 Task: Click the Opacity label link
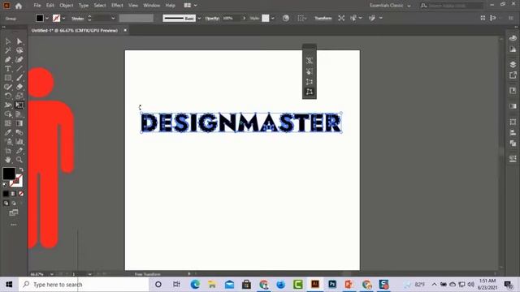click(212, 18)
